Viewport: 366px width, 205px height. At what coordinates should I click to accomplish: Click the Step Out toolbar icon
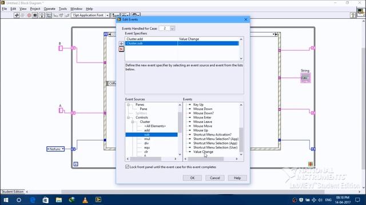tap(67, 15)
